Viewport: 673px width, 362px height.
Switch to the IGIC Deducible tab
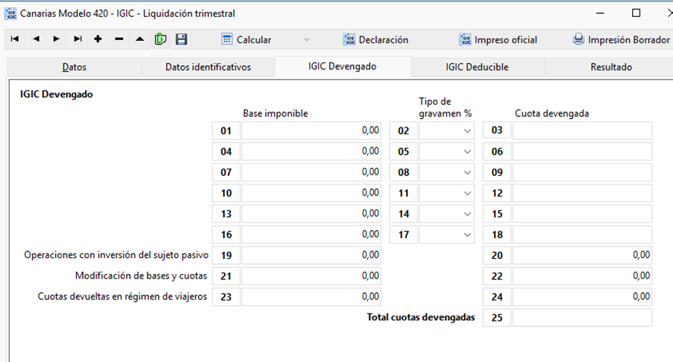[x=477, y=67]
